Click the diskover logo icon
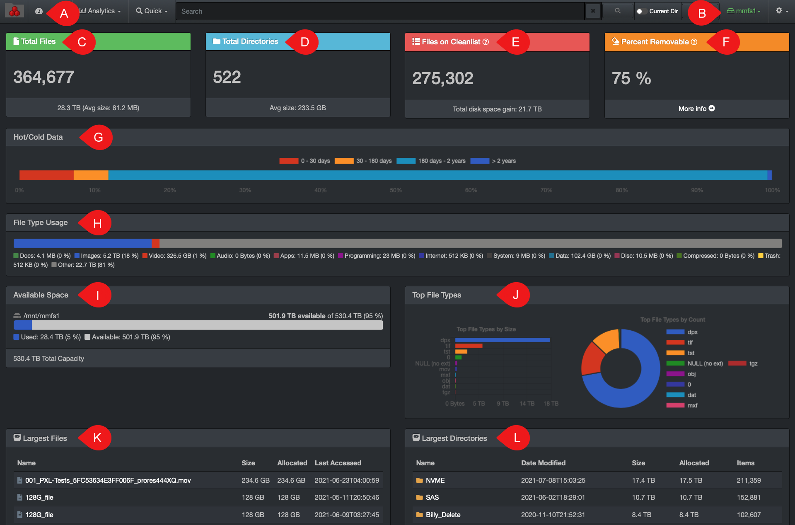Viewport: 795px width, 525px height. click(14, 11)
